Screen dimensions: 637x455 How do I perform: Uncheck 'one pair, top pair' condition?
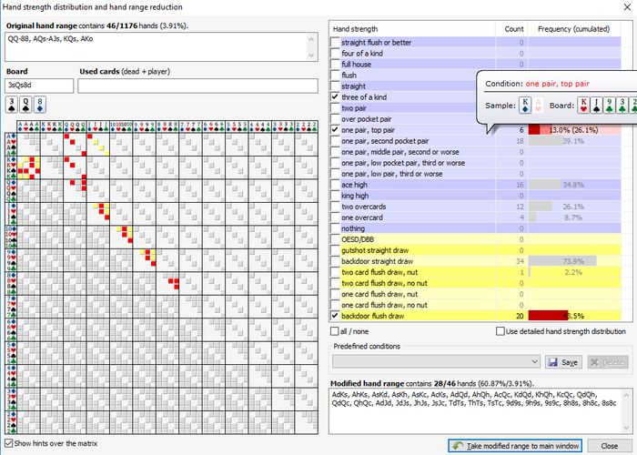335,130
